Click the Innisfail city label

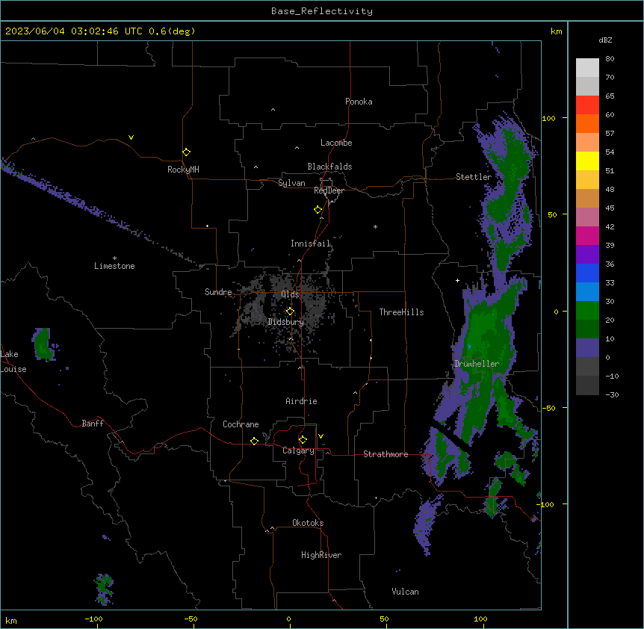pos(311,244)
